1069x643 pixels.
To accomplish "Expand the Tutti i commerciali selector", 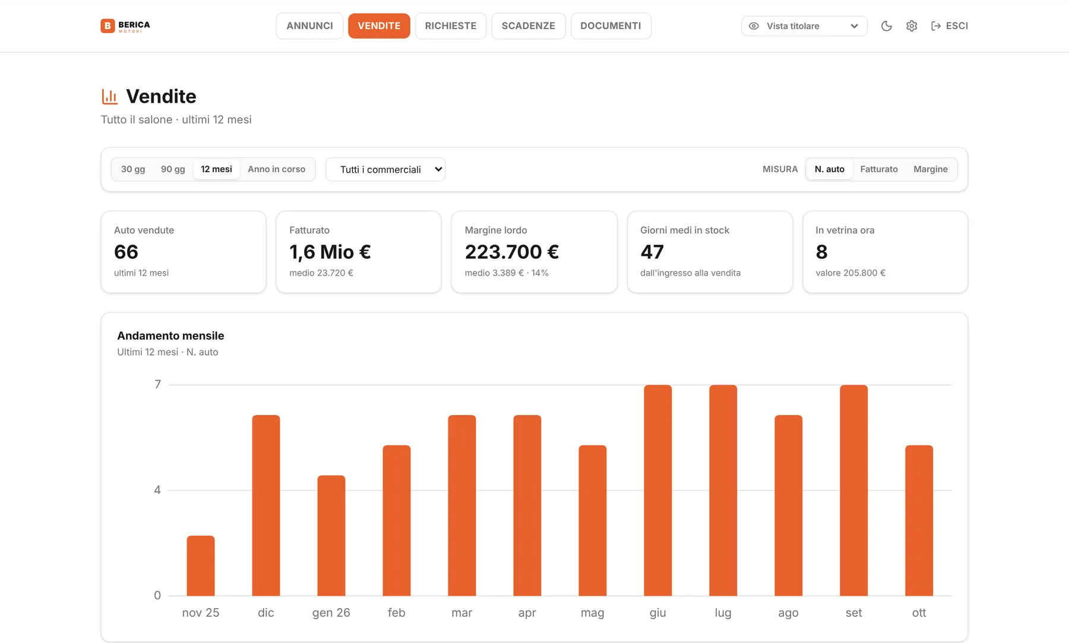I will point(385,169).
